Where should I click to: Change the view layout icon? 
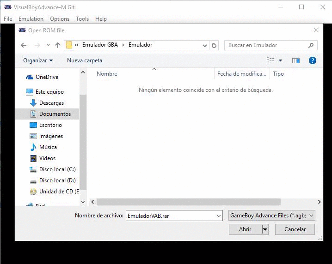tap(271, 60)
